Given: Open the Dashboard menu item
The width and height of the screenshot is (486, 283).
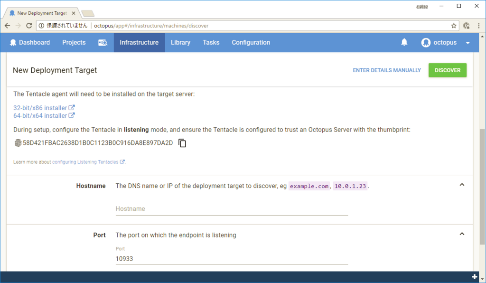Looking at the screenshot, I should (x=30, y=42).
